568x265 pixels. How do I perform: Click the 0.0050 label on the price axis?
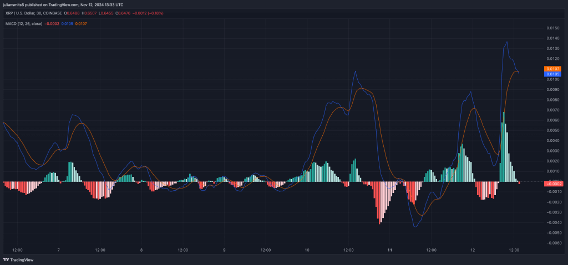pos(553,130)
